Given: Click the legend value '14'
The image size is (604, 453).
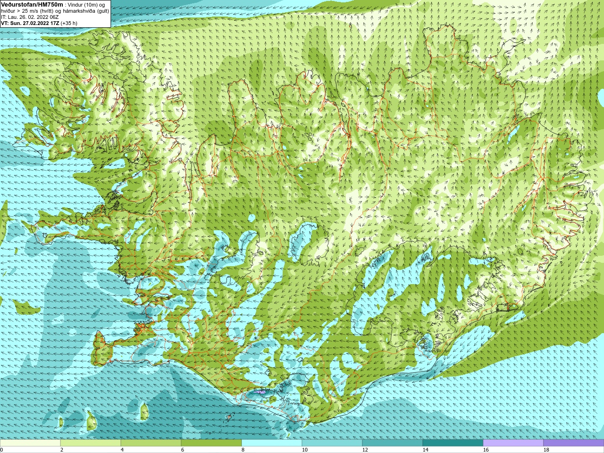Looking at the screenshot, I should pos(425,450).
